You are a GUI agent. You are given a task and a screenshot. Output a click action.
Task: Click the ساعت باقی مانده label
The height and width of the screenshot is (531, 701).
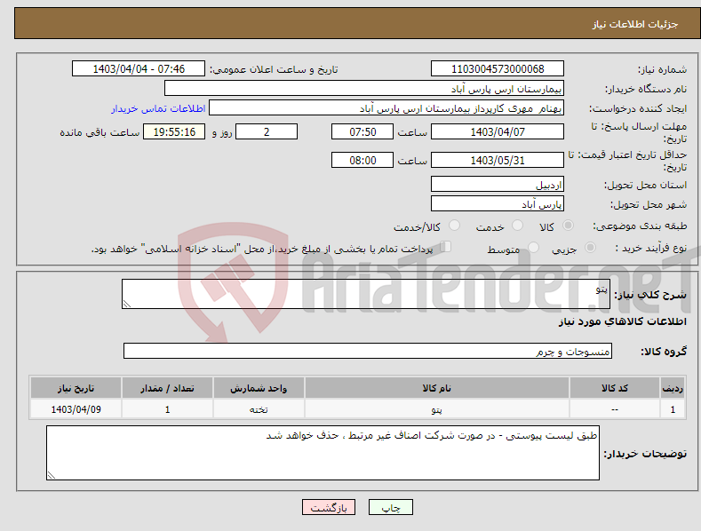coord(100,133)
